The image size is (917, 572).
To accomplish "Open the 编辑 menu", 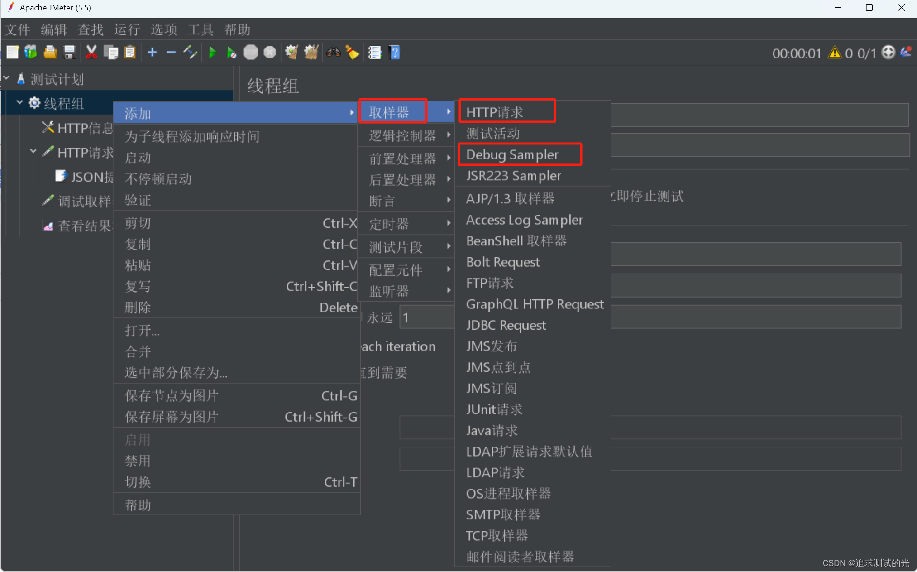I will 54,30.
